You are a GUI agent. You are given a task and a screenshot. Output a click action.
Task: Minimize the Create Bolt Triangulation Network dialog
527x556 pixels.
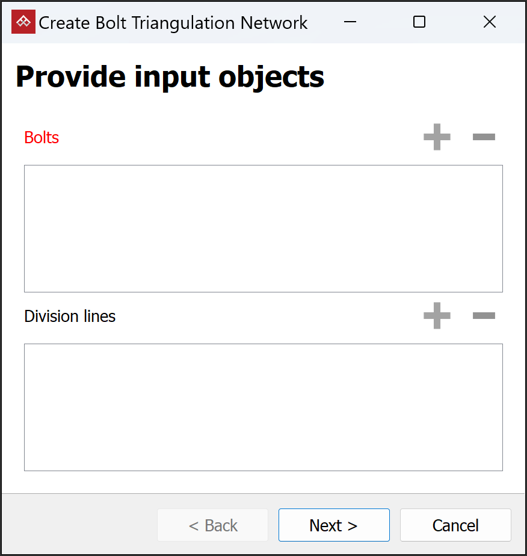point(350,22)
